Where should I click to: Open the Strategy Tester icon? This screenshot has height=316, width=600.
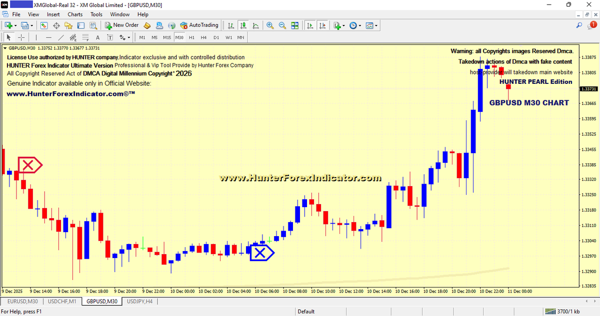93,25
